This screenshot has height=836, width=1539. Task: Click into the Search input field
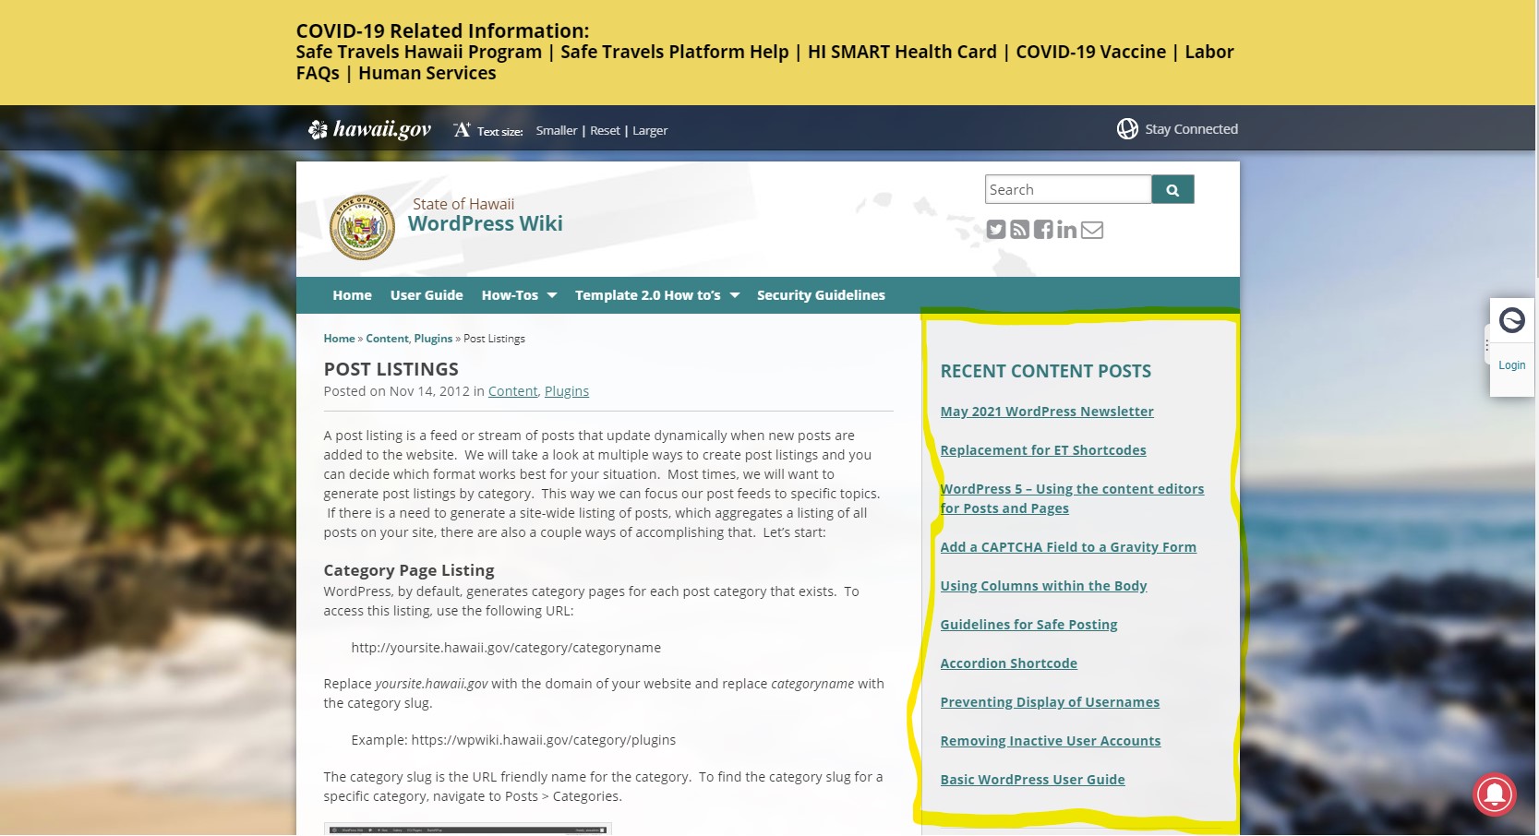pyautogui.click(x=1067, y=189)
